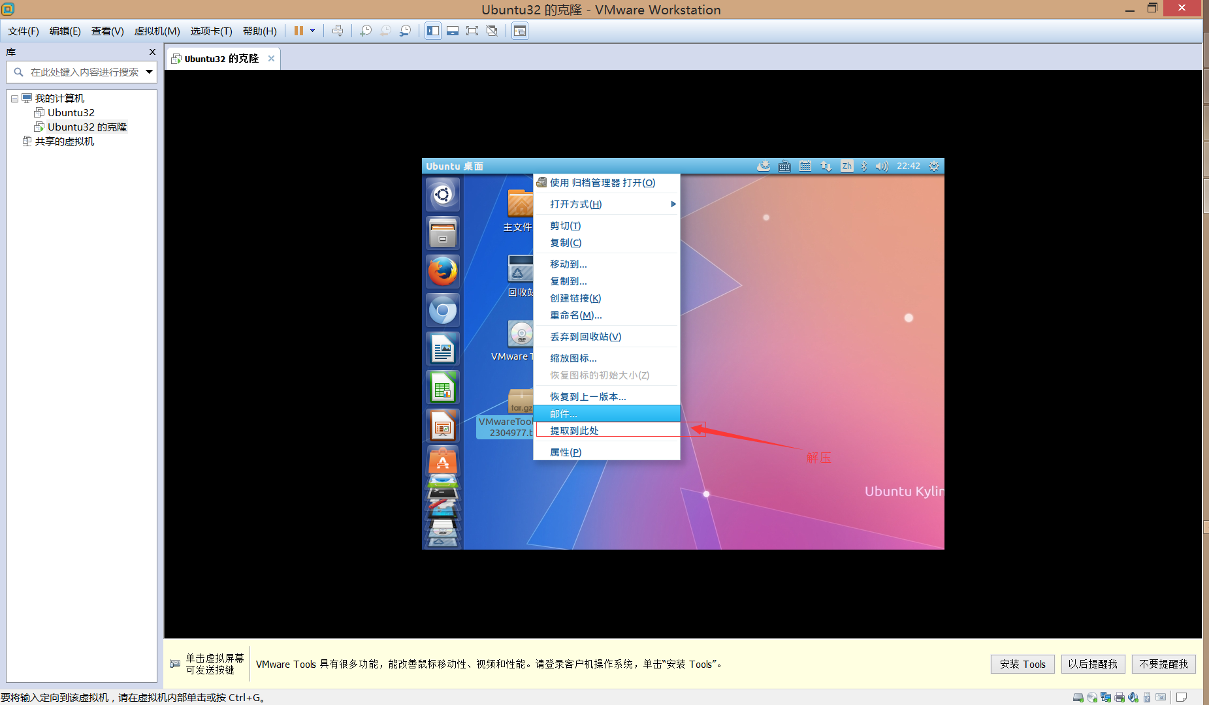Screen dimensions: 1209x705
Task: Open the Ubuntu session gear menu
Action: point(934,166)
